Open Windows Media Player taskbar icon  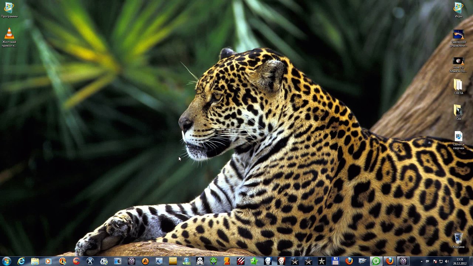[48, 261]
